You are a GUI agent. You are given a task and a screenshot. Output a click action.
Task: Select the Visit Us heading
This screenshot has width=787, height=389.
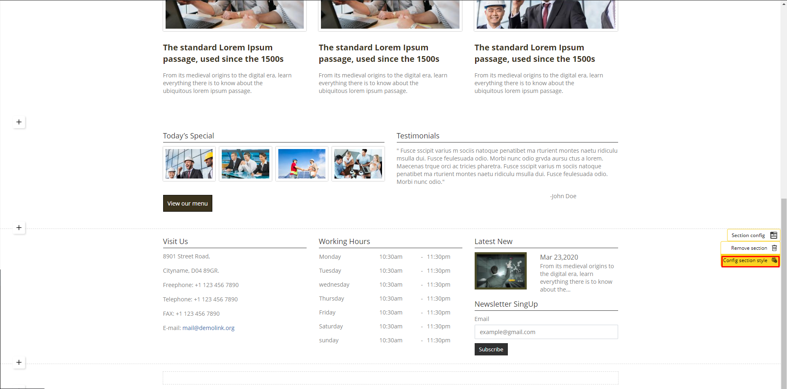[x=175, y=242]
